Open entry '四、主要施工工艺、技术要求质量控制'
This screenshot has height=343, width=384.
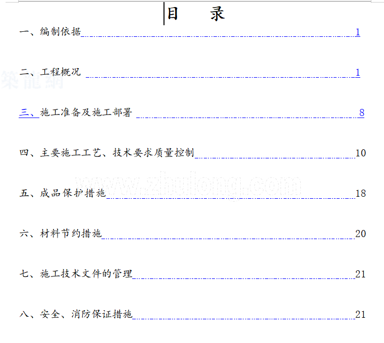pyautogui.click(x=107, y=152)
